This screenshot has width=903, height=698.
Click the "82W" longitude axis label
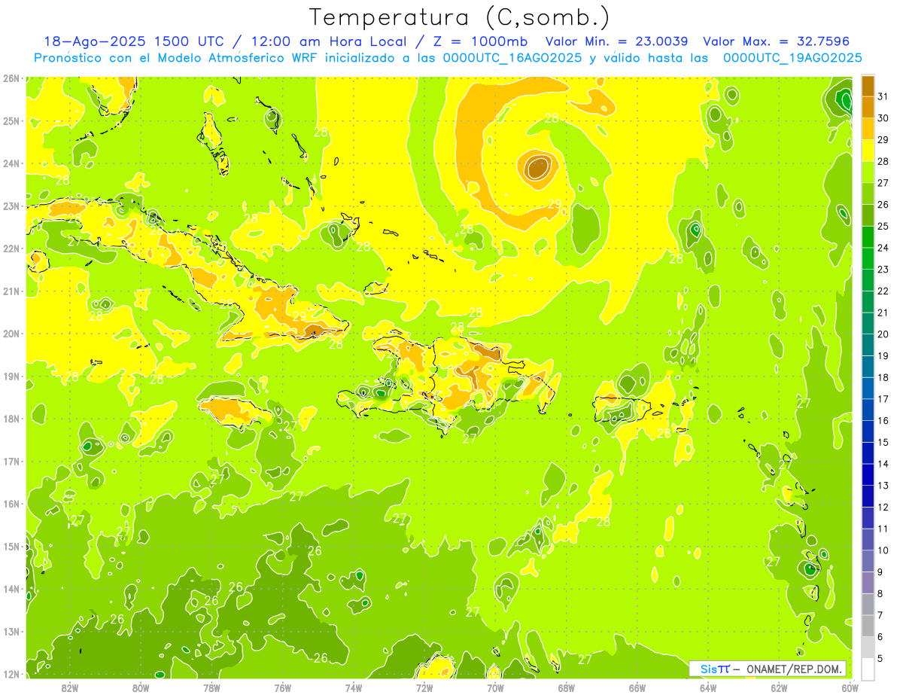70,687
